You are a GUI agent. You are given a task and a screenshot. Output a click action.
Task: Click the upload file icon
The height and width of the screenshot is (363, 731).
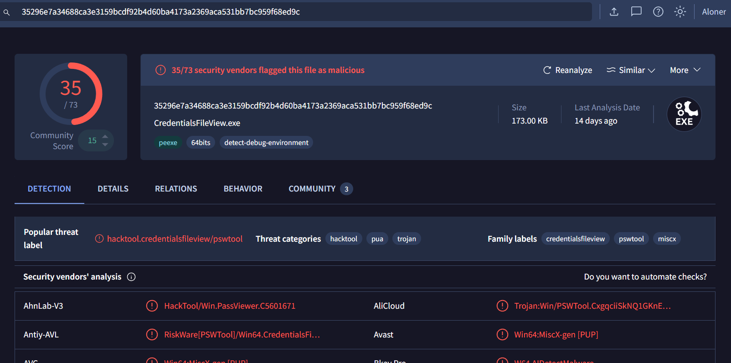tap(614, 12)
